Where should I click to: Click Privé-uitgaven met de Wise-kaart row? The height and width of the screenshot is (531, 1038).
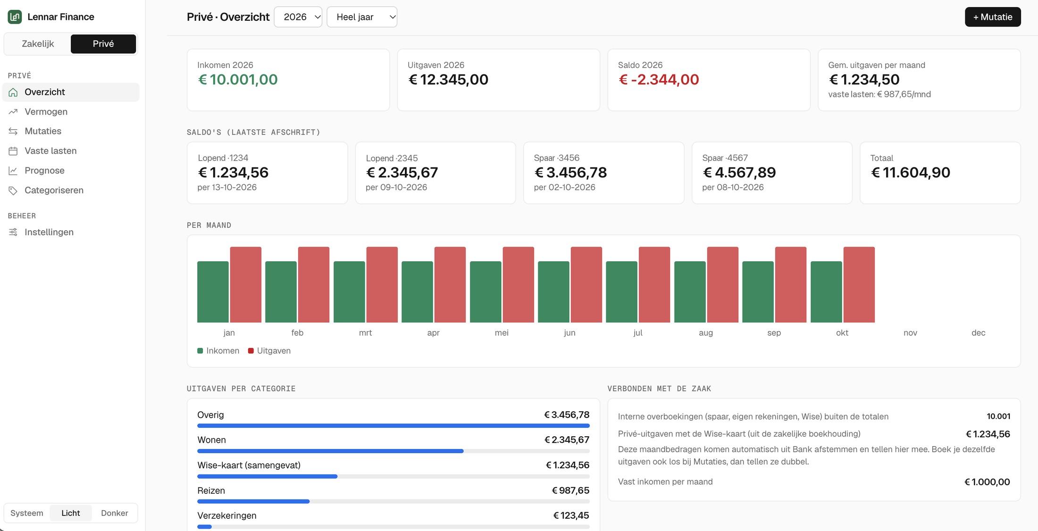(814, 434)
